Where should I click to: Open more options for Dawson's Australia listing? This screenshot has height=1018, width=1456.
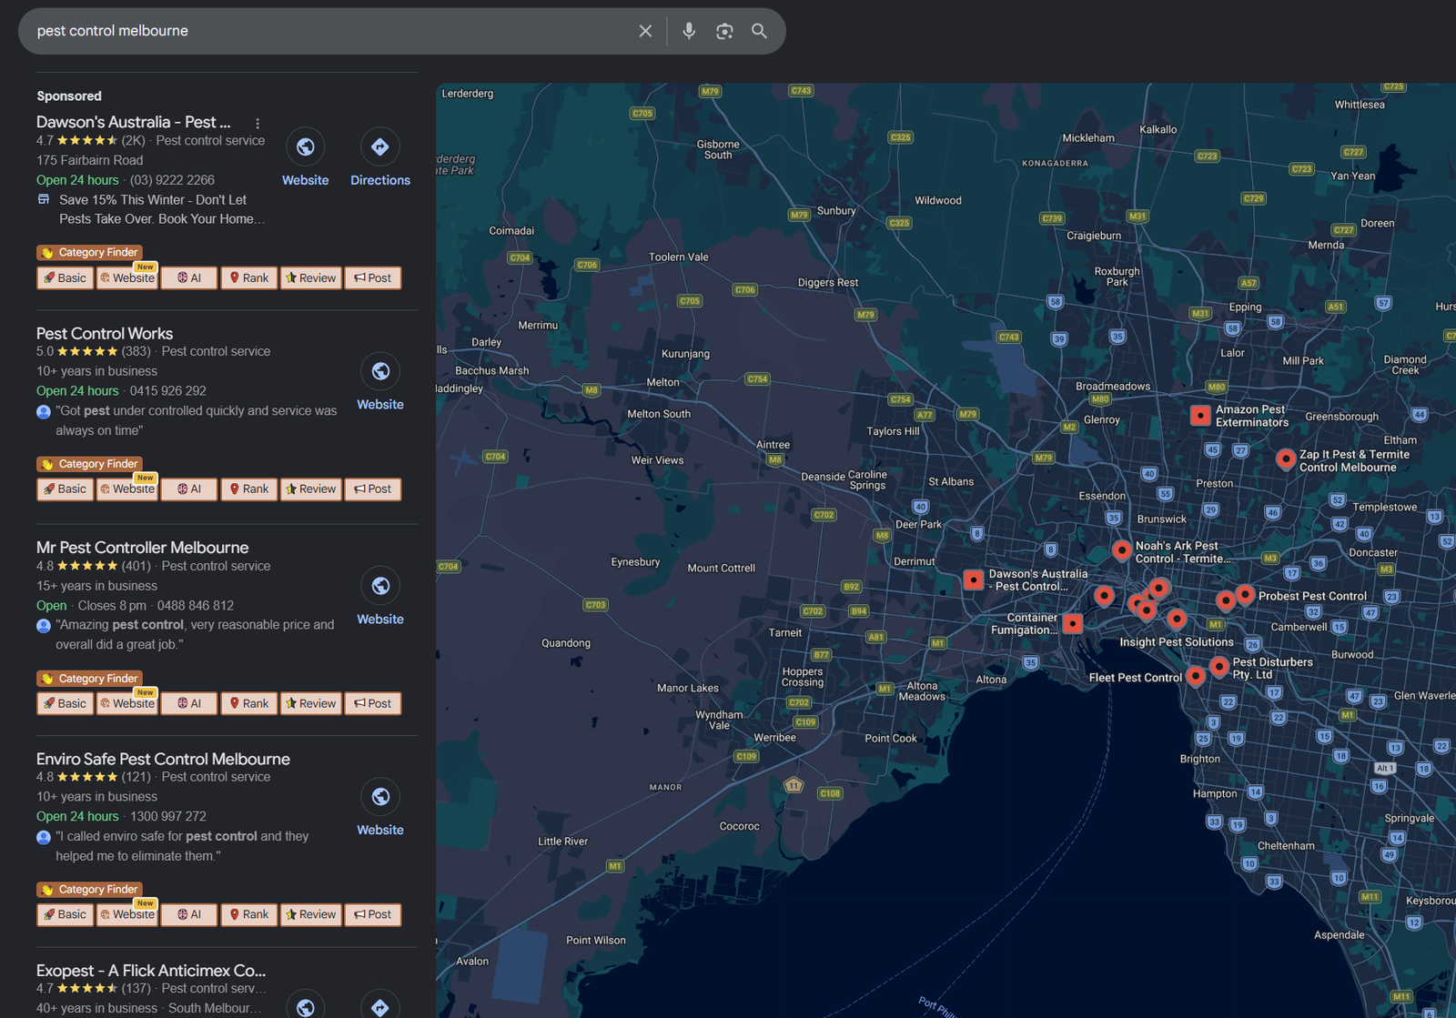click(x=258, y=123)
